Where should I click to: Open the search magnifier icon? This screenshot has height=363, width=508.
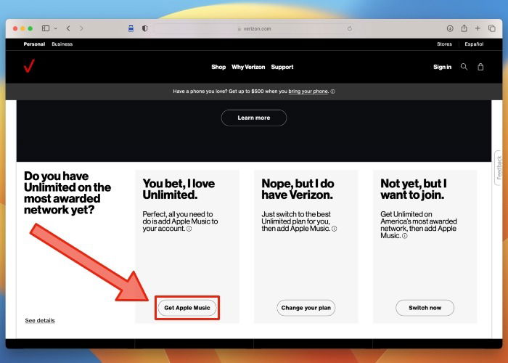tap(464, 67)
